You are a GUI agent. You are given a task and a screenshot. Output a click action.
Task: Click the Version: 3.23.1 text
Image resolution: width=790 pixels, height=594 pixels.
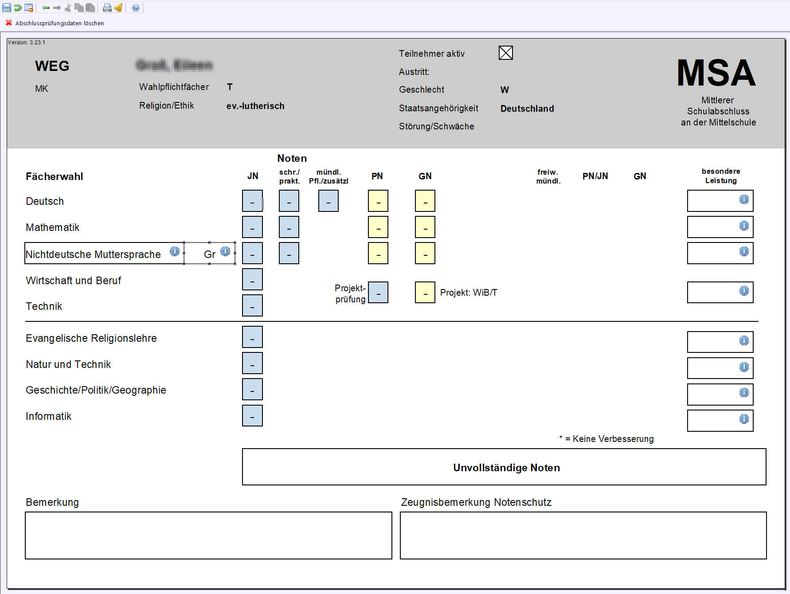[27, 43]
